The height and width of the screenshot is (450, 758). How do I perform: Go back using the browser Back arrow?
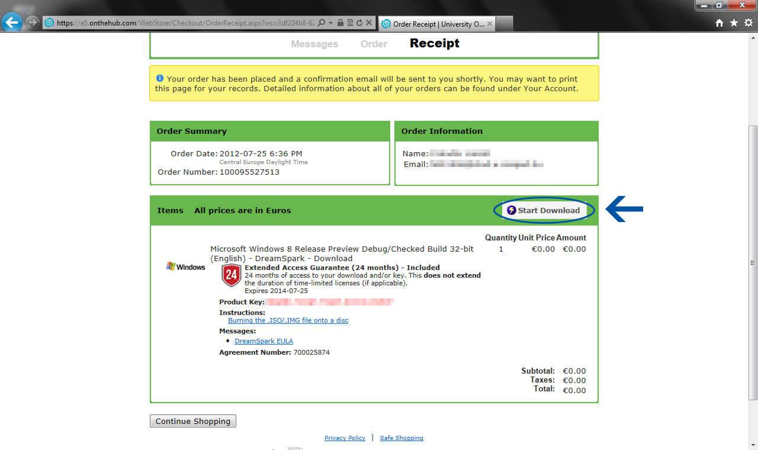point(12,22)
